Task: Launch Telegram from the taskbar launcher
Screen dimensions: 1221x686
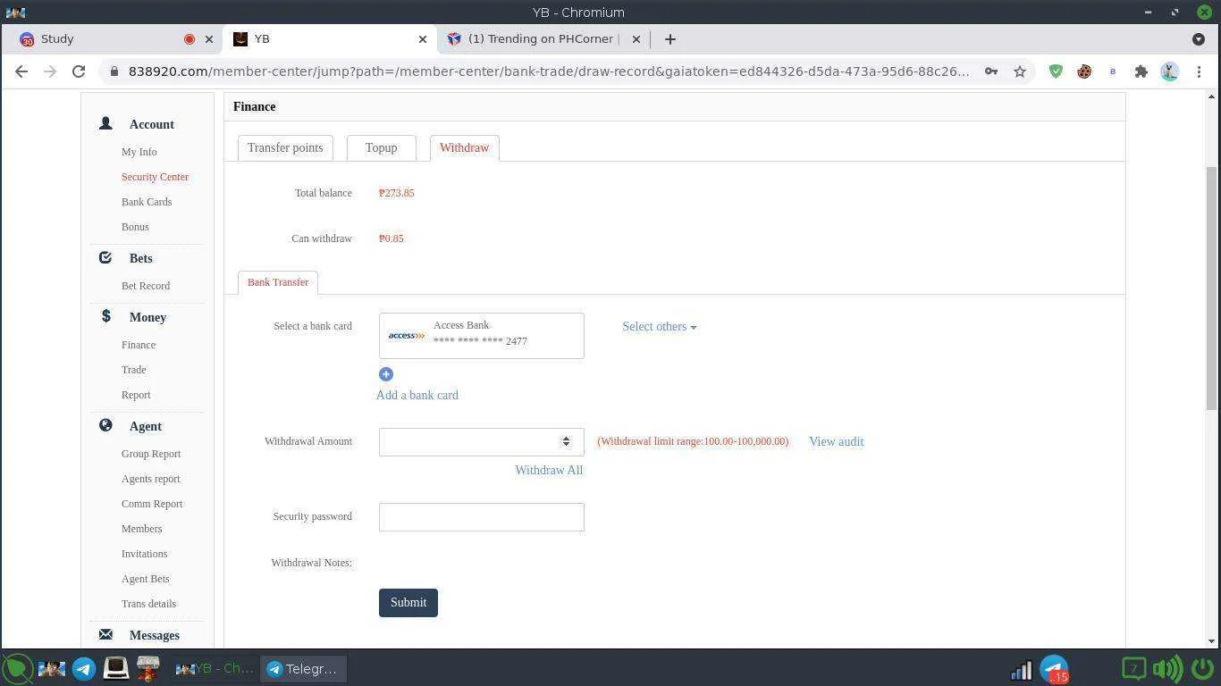Action: [84, 668]
